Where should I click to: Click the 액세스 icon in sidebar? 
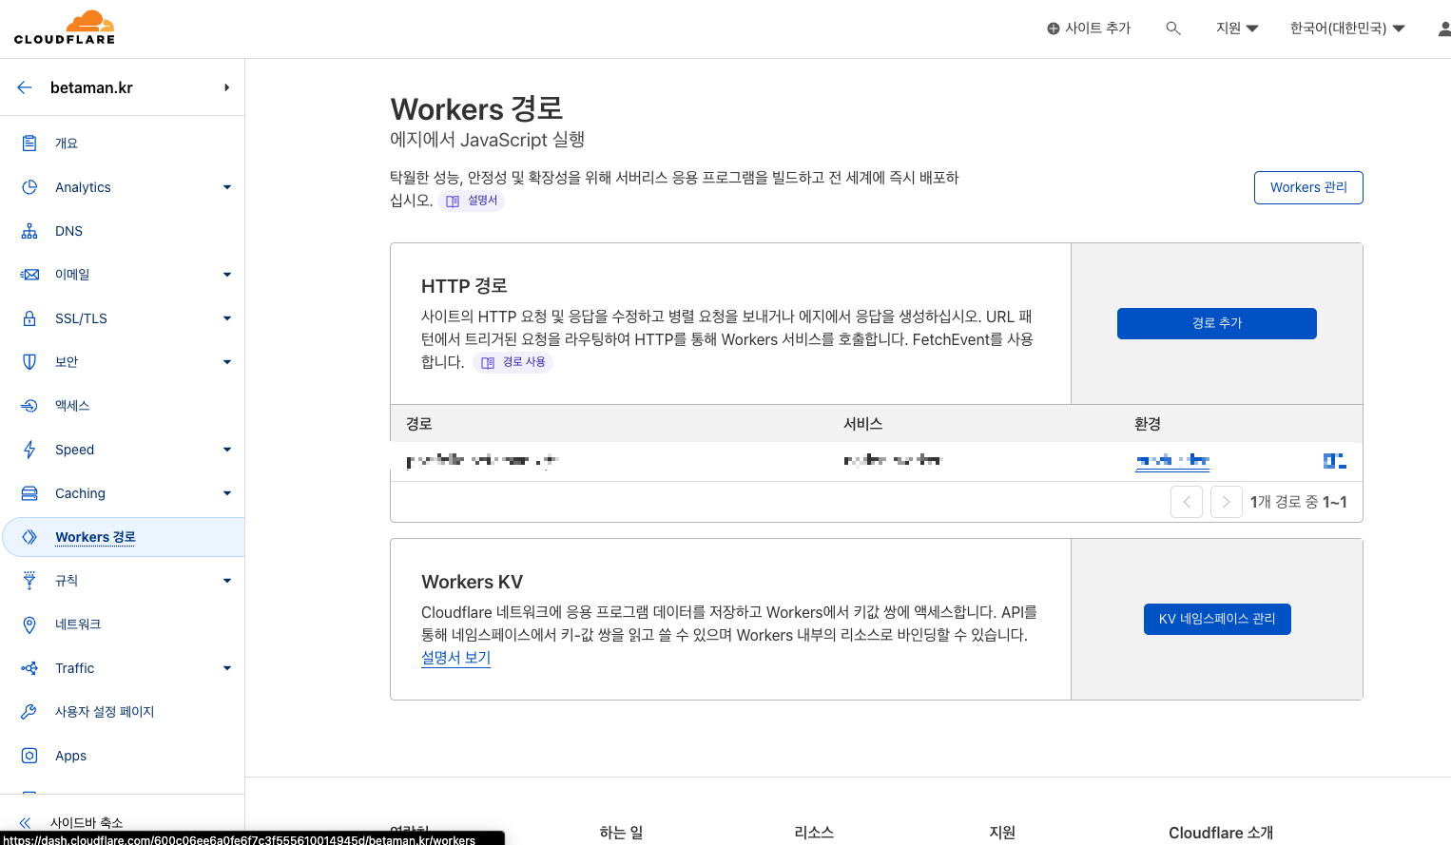[x=29, y=406]
